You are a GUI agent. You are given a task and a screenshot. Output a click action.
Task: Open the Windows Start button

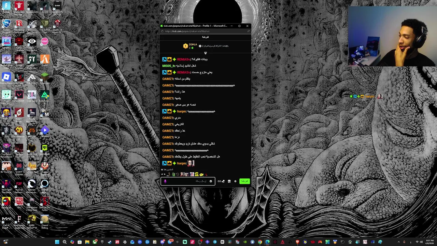(x=57, y=242)
